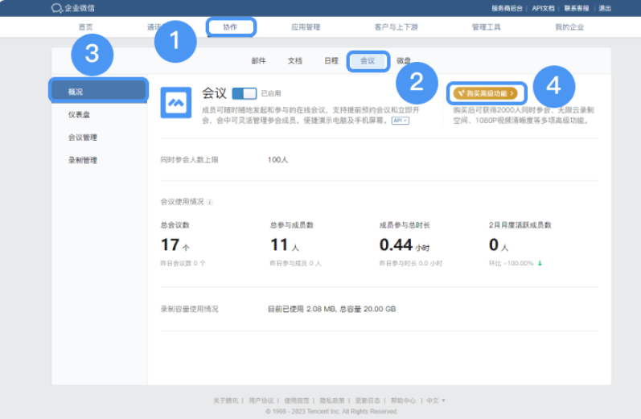The width and height of the screenshot is (641, 419).
Task: Select the 管理工具 navigation tab
Action: click(x=486, y=27)
